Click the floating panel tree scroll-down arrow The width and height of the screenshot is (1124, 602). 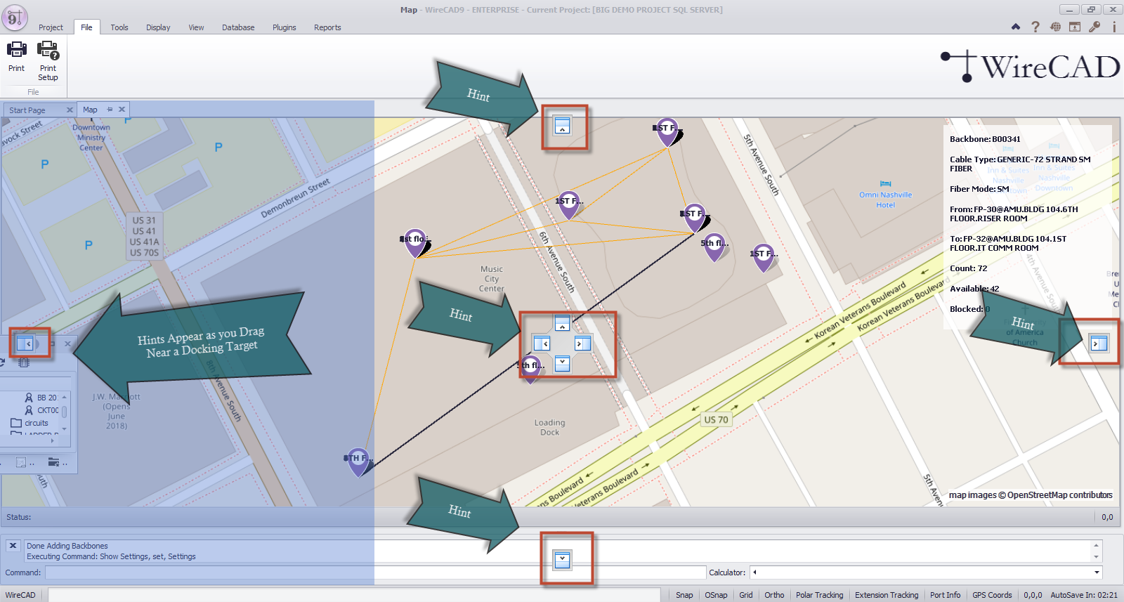click(x=64, y=428)
